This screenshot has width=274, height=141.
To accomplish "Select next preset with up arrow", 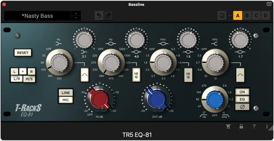I will tap(76, 14).
